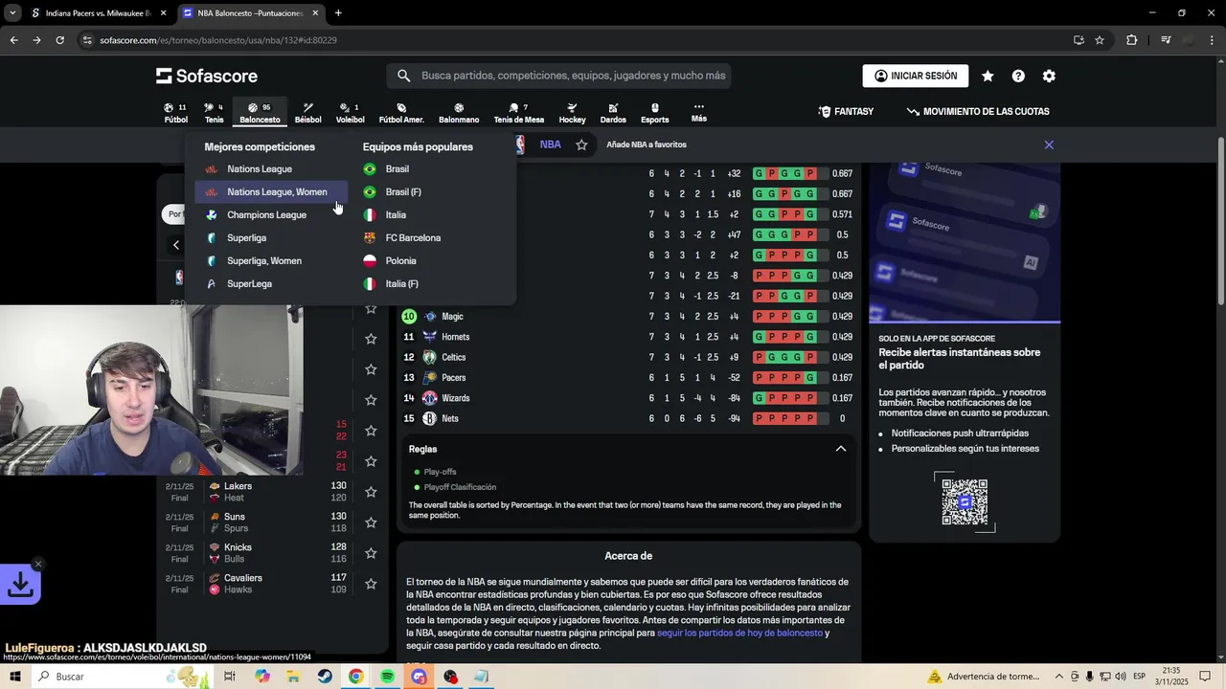Image resolution: width=1226 pixels, height=689 pixels.
Task: Click the Magic team logo
Action: click(430, 317)
